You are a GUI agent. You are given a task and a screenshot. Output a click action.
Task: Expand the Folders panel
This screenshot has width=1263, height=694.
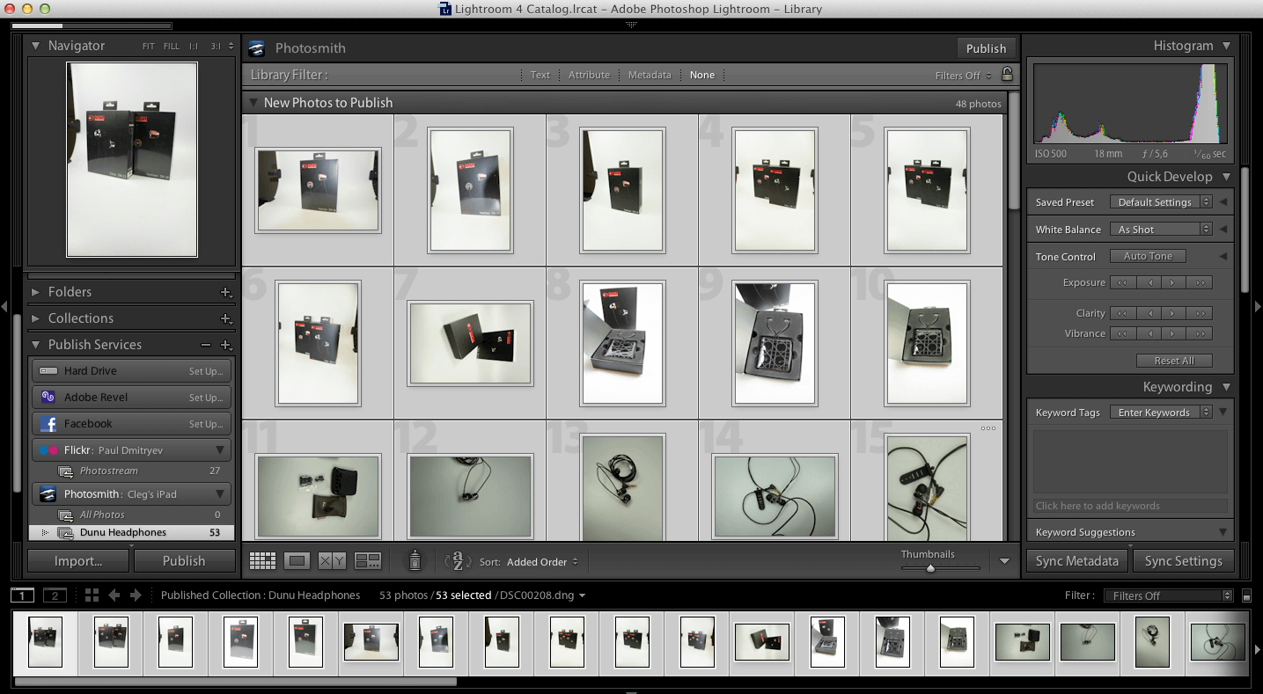(x=36, y=292)
